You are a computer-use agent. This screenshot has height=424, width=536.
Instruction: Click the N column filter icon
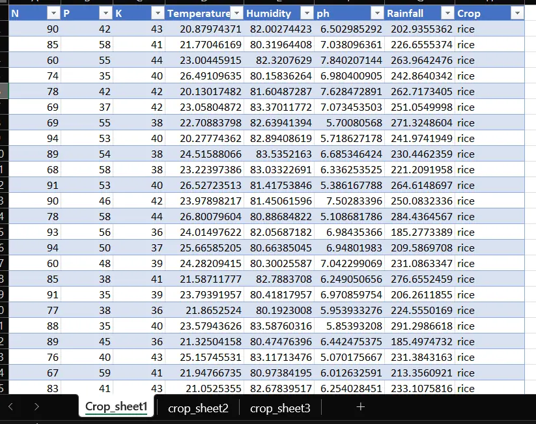pyautogui.click(x=53, y=13)
